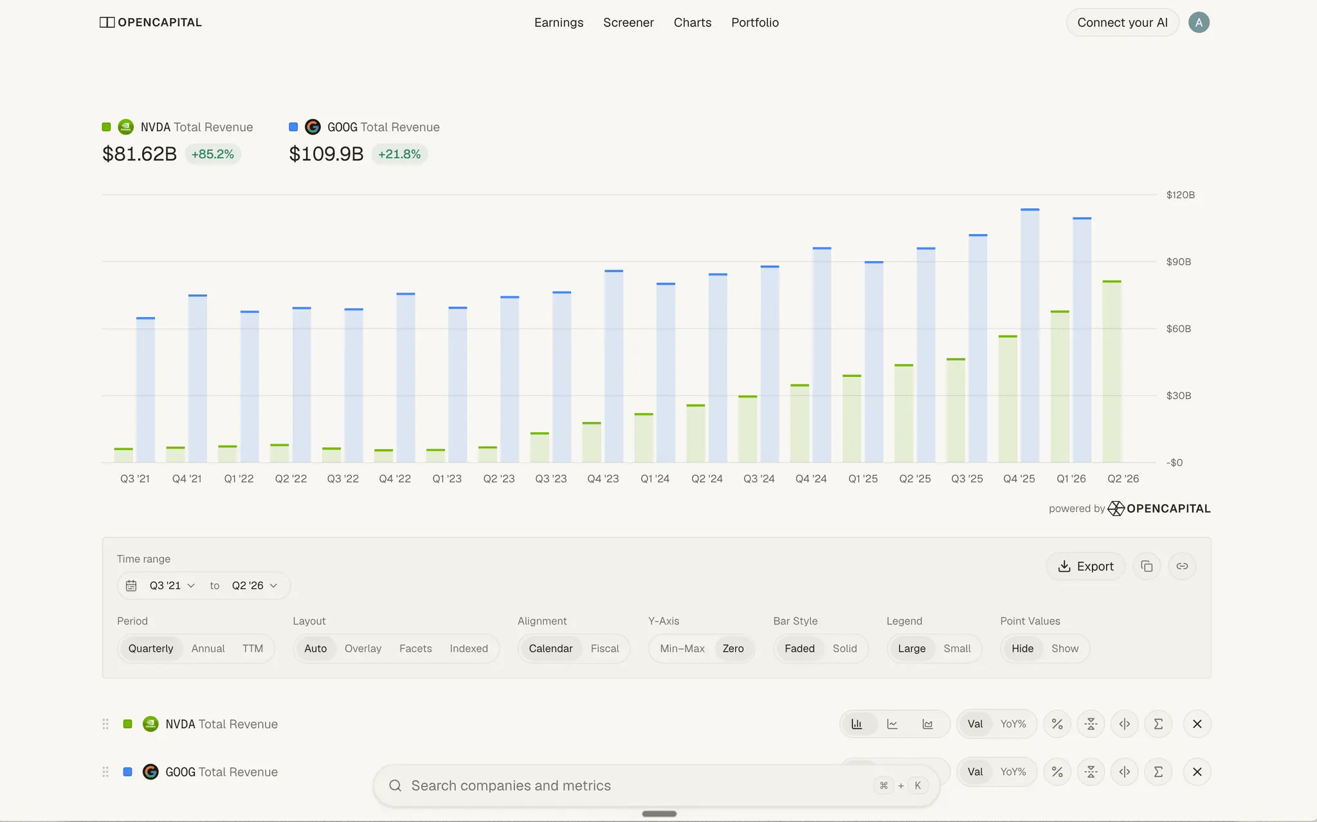1317x822 pixels.
Task: Select Val mode in NVDA row
Action: [975, 724]
